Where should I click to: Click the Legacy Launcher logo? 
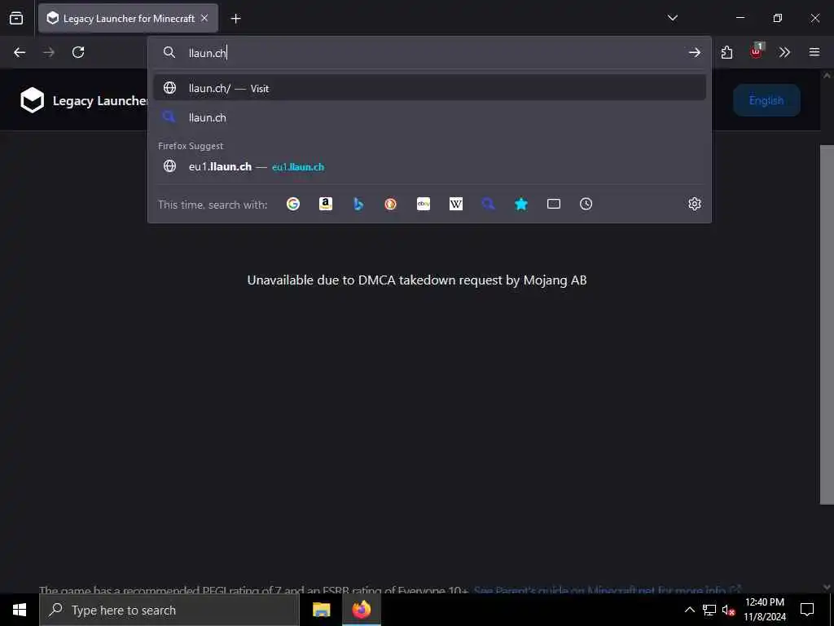tap(32, 100)
